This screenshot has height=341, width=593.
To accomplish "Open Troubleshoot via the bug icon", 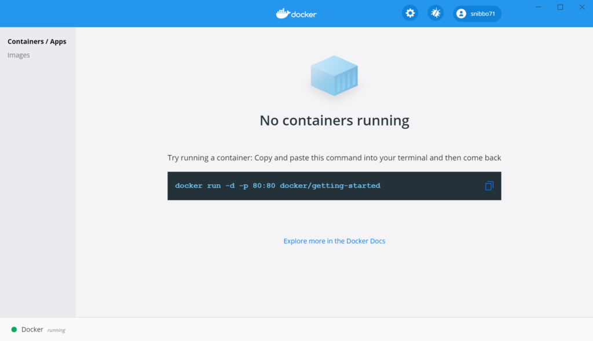I will 435,13.
